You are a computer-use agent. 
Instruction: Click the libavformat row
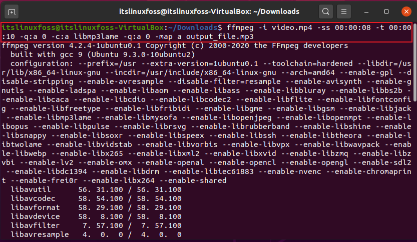pyautogui.click(x=96, y=207)
